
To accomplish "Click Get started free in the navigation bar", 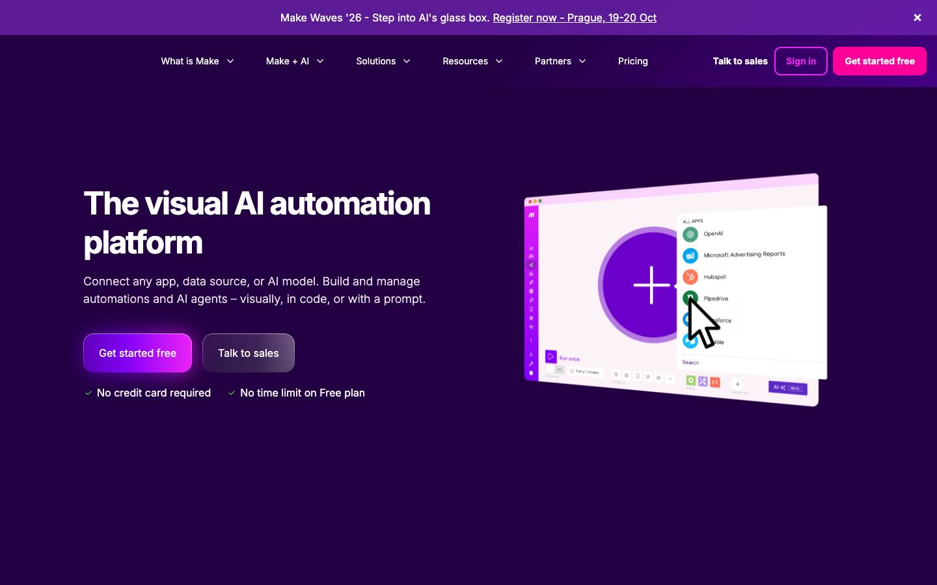I will point(880,61).
